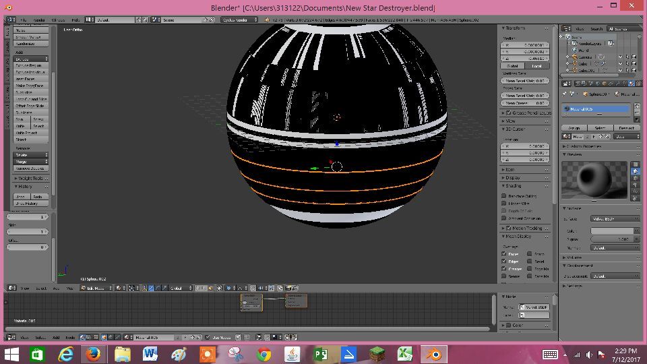
Task: Click the World icon in outliner
Action: (574, 50)
